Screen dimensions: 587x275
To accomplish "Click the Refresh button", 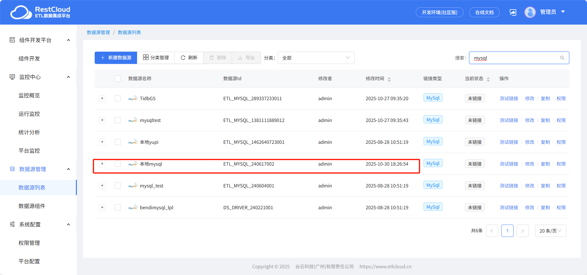I will pos(189,58).
